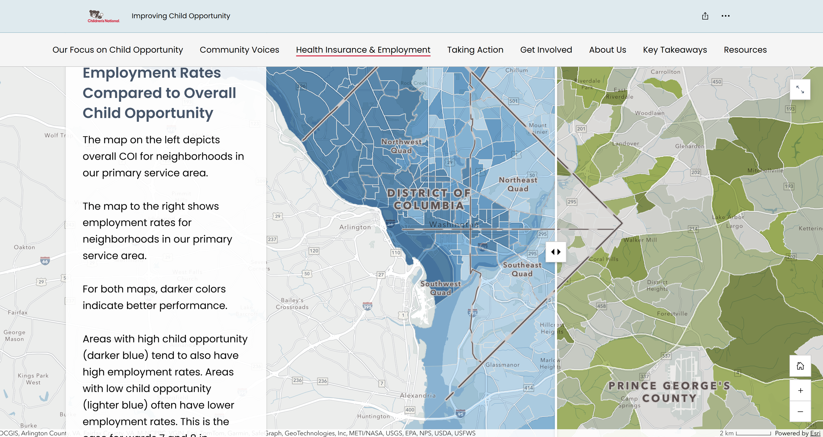Open the About Us section

pos(607,50)
